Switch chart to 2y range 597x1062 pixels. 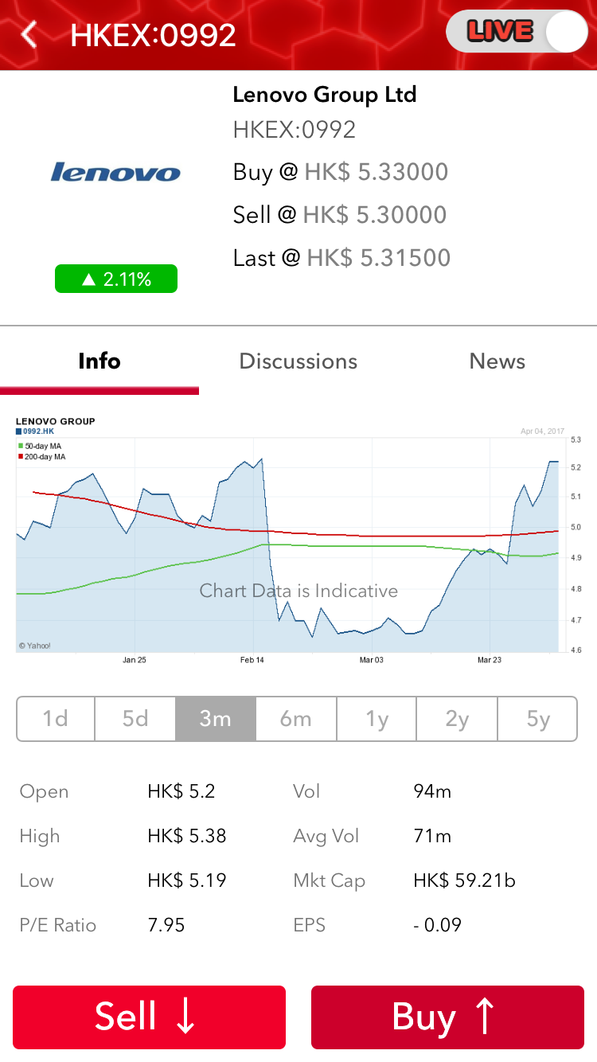tap(457, 719)
